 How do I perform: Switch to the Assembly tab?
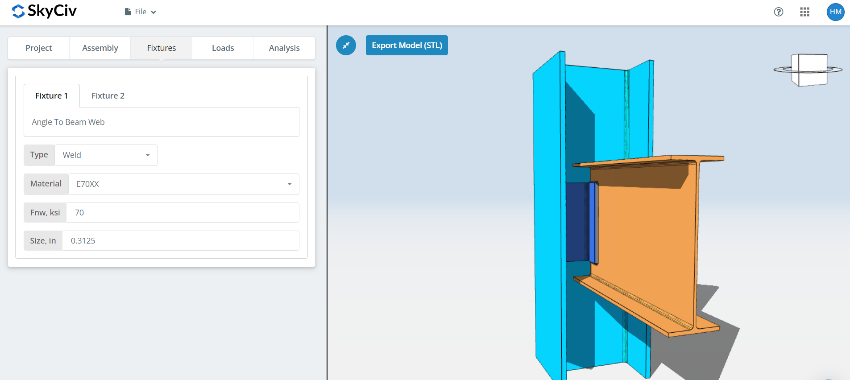(x=100, y=48)
